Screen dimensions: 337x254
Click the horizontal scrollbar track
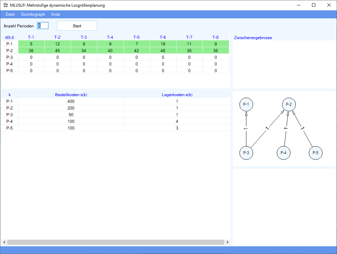[x=115, y=242]
